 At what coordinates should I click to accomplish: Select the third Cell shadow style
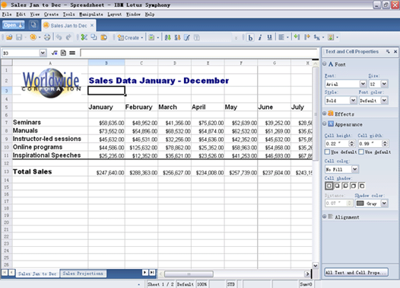pyautogui.click(x=345, y=186)
